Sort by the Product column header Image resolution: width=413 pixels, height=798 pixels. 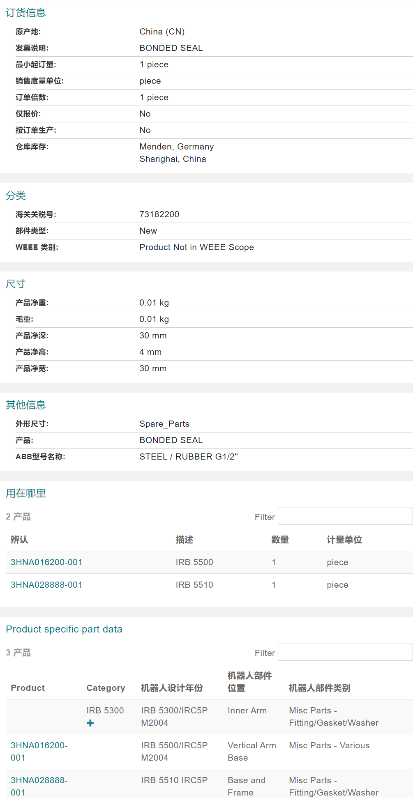[28, 688]
